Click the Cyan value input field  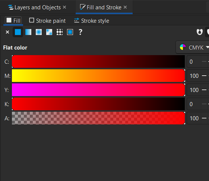click(194, 61)
